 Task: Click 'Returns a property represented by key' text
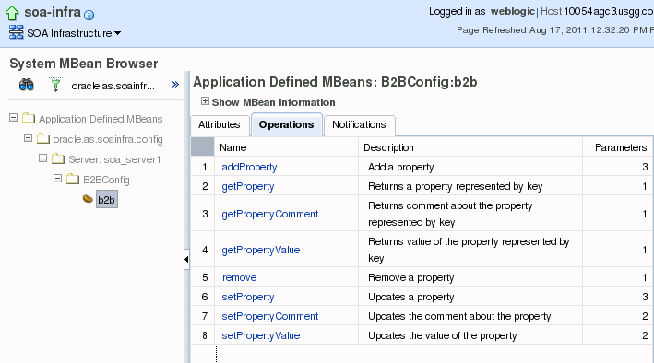click(x=456, y=186)
